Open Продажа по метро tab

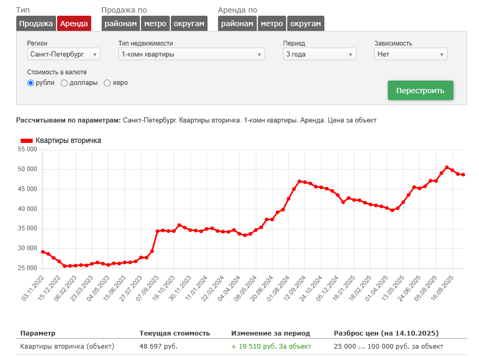pos(155,24)
